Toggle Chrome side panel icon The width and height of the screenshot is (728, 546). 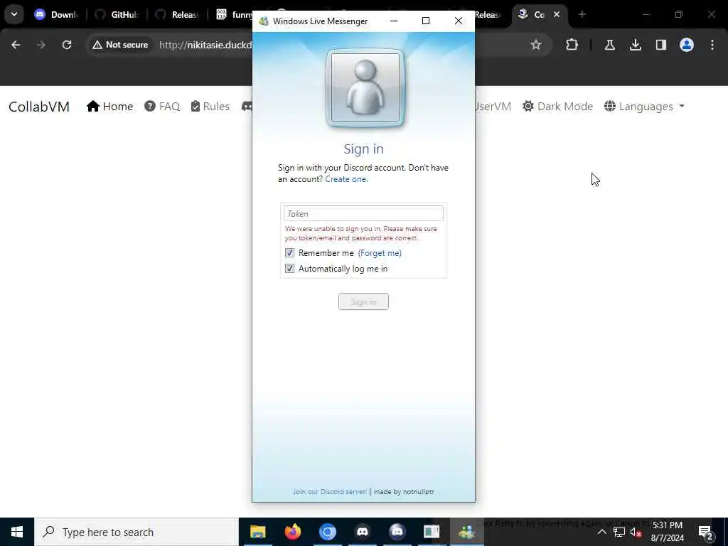(661, 45)
